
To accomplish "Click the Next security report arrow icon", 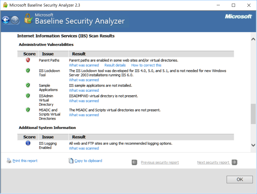I will pos(234,162).
